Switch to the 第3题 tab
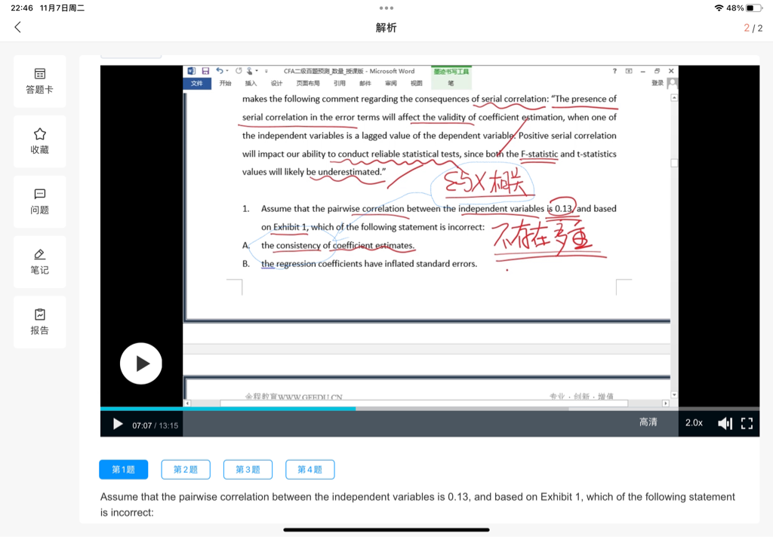The height and width of the screenshot is (537, 773). pos(248,470)
